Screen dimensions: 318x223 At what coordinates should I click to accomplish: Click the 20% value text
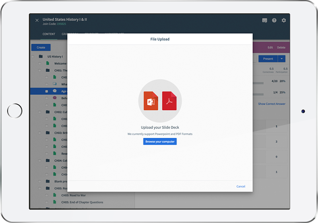[282, 81]
